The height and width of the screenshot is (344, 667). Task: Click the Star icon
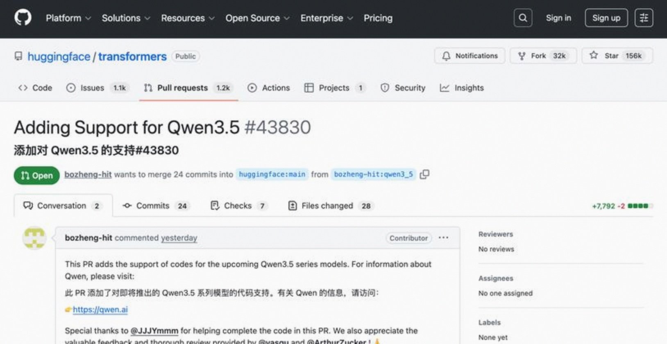coord(594,55)
